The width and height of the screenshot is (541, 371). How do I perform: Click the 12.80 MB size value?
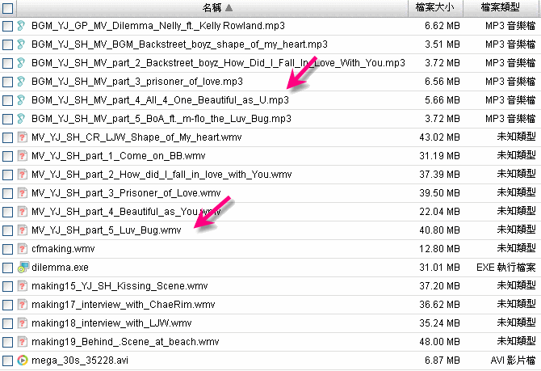pyautogui.click(x=439, y=249)
